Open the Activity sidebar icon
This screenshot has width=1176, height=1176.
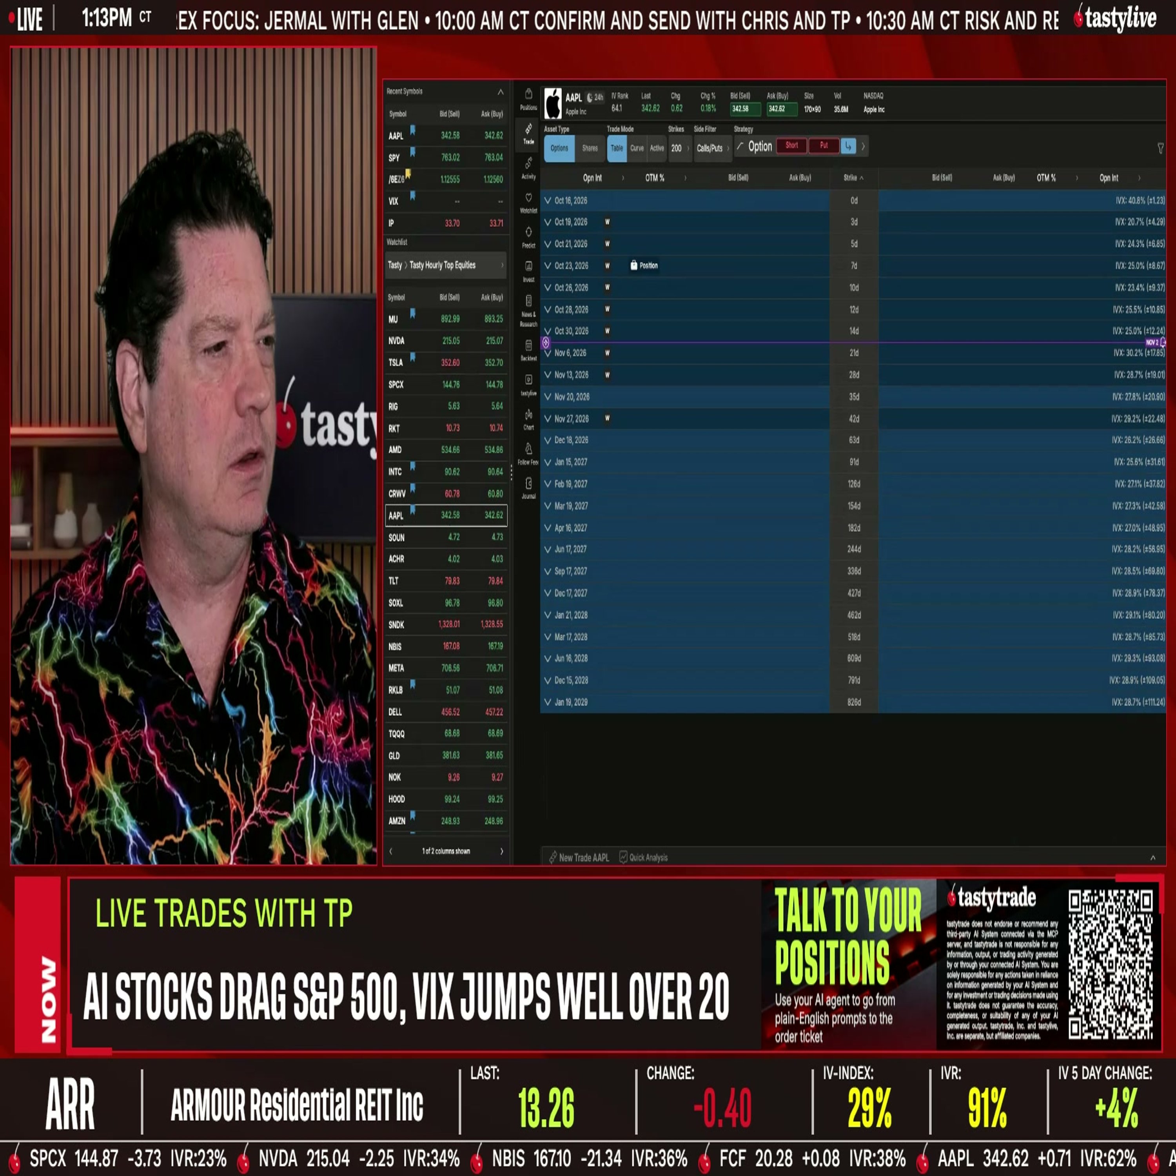(x=528, y=168)
